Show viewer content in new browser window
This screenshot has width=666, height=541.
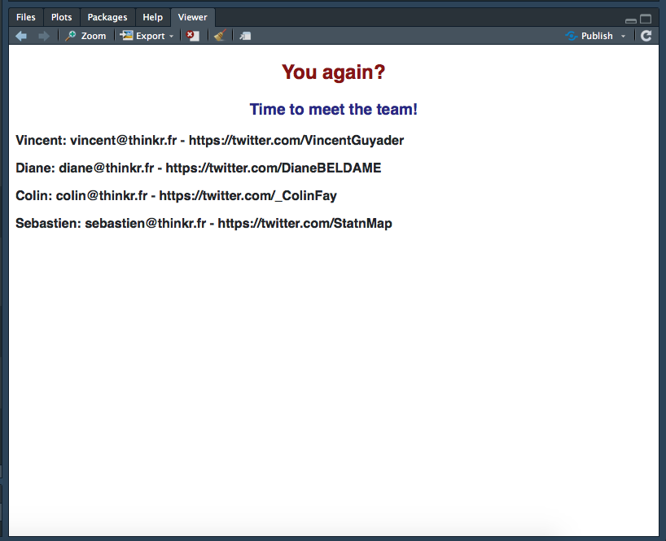(x=245, y=36)
